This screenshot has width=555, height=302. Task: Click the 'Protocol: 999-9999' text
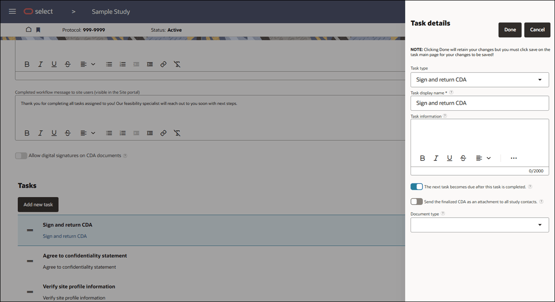pyautogui.click(x=84, y=30)
